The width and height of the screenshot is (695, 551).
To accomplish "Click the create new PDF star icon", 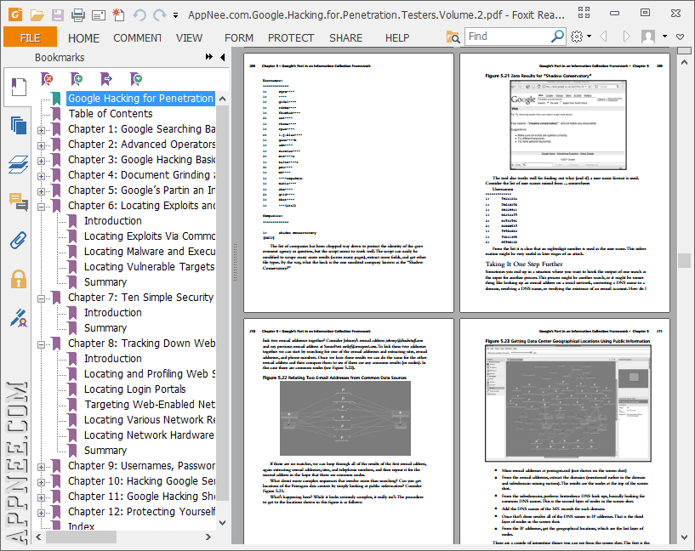I will tap(118, 15).
